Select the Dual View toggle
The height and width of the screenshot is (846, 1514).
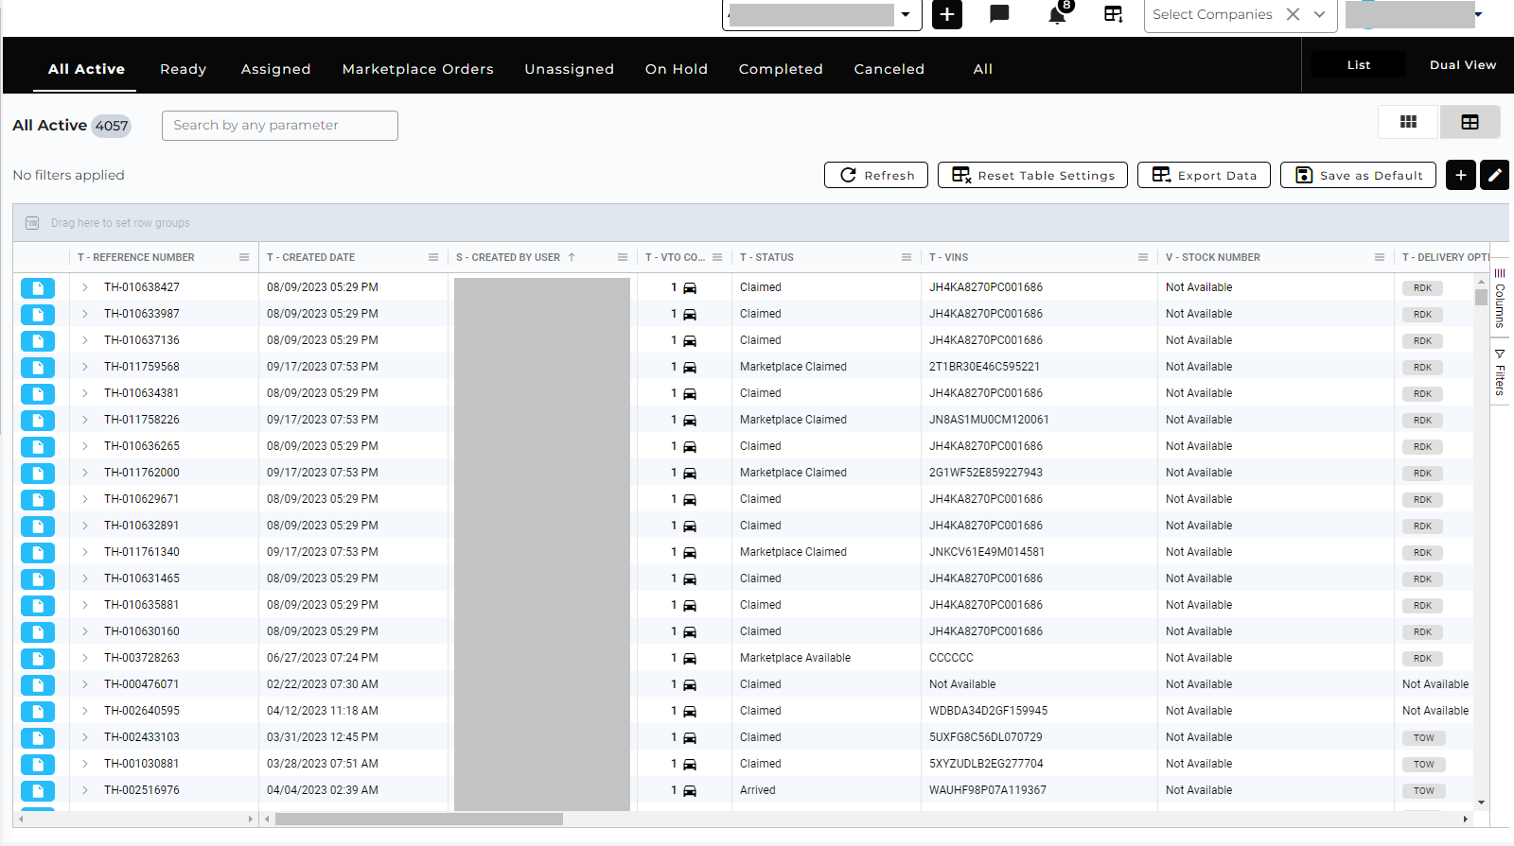(1462, 65)
